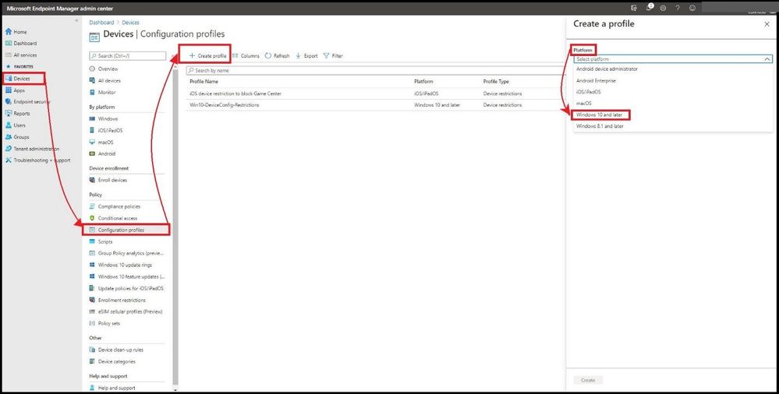The width and height of the screenshot is (779, 394).
Task: Open the Reports icon in sidebar
Action: [x=9, y=113]
